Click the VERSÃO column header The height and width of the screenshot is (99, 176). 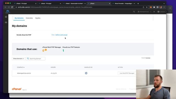click(53, 67)
